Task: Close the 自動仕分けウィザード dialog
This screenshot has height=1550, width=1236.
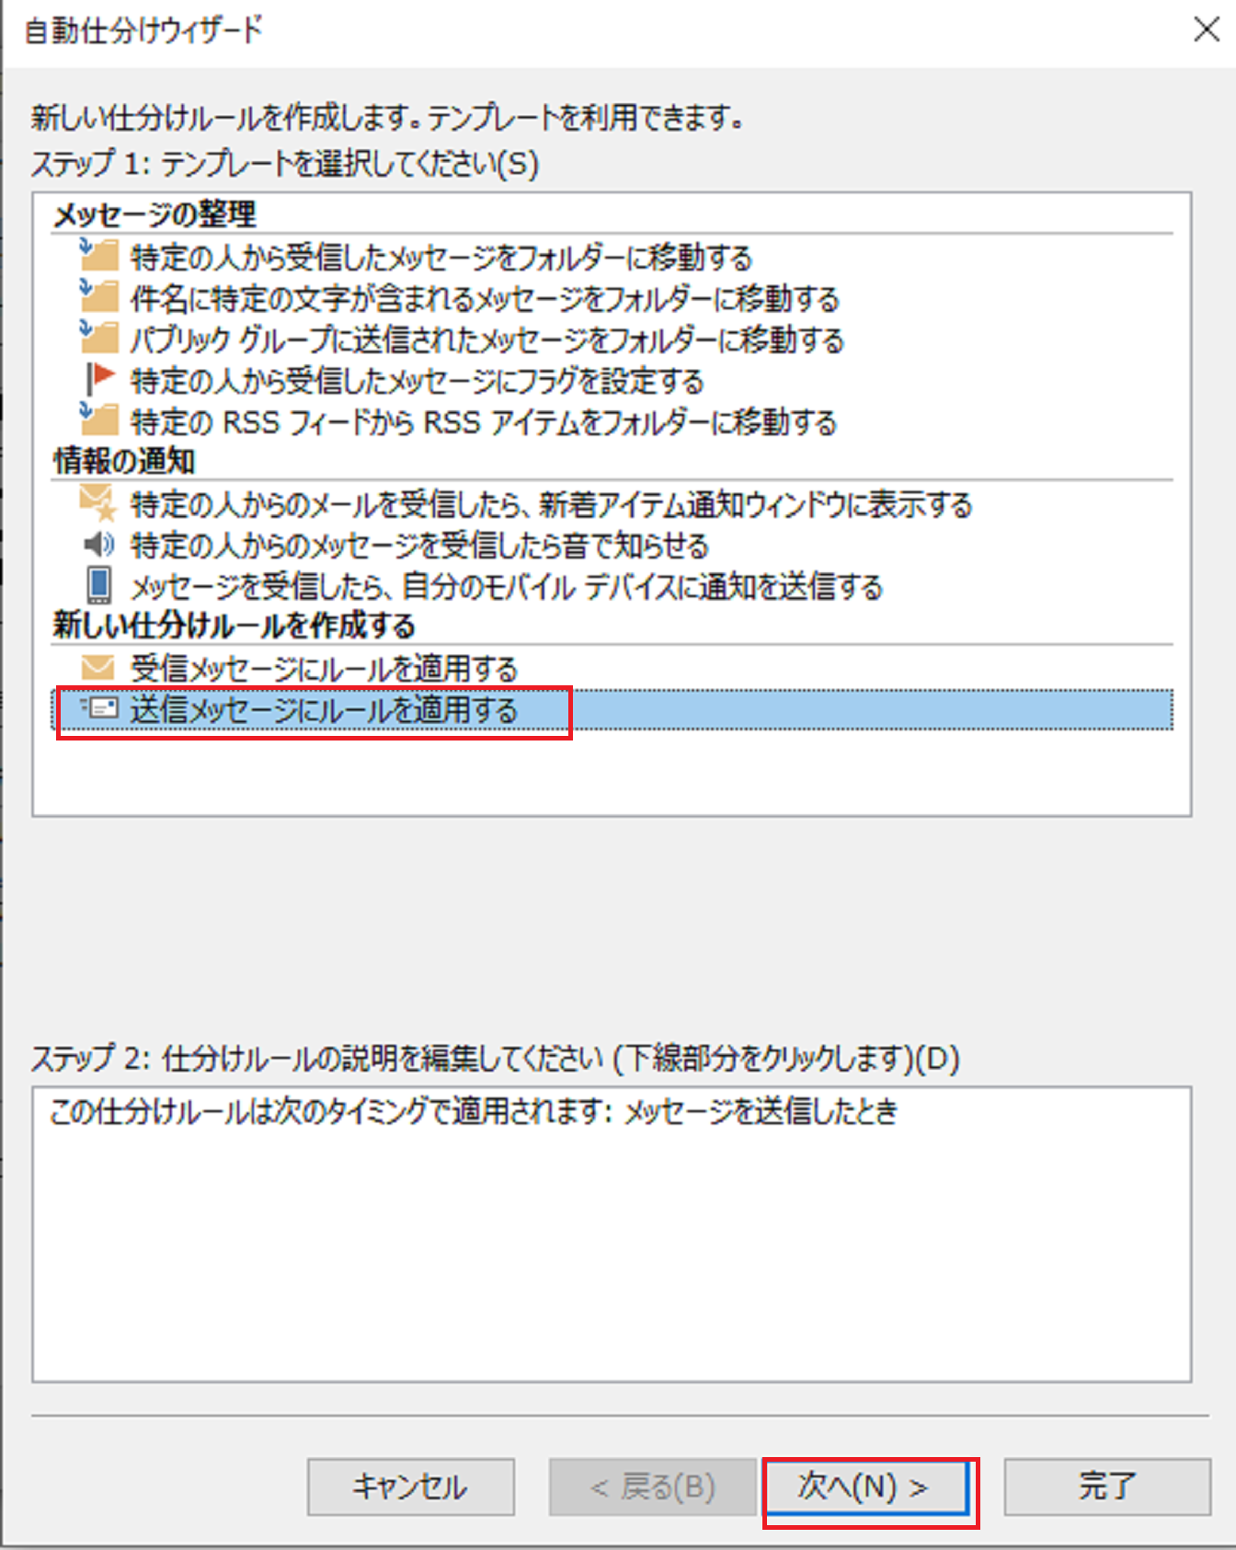Action: (x=1207, y=29)
